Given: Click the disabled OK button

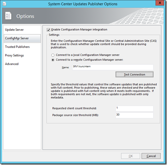Looking at the screenshot, I should [130, 156].
